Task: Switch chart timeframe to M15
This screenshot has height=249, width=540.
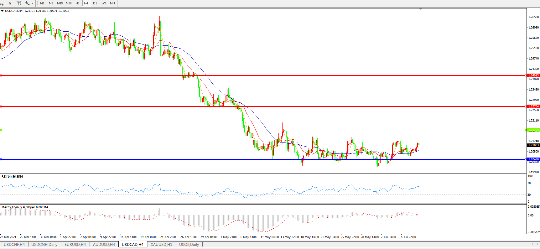Action: click(60, 3)
